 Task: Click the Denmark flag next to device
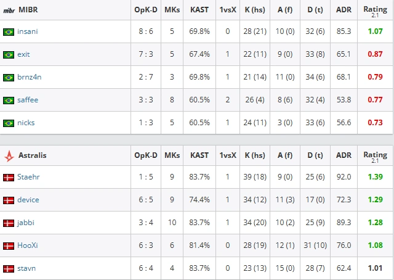[9, 200]
